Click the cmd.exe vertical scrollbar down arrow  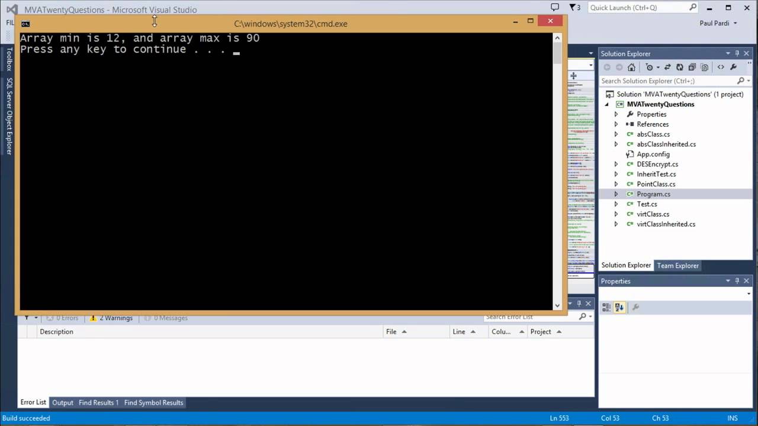(x=557, y=306)
